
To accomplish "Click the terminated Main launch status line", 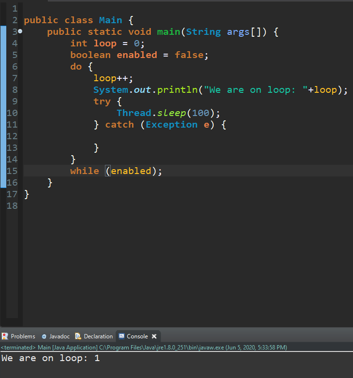I will pos(144,347).
